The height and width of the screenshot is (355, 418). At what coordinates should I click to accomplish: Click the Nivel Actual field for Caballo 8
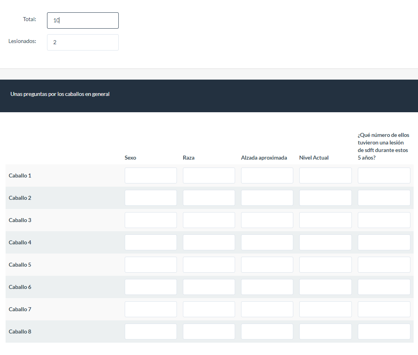pyautogui.click(x=325, y=332)
